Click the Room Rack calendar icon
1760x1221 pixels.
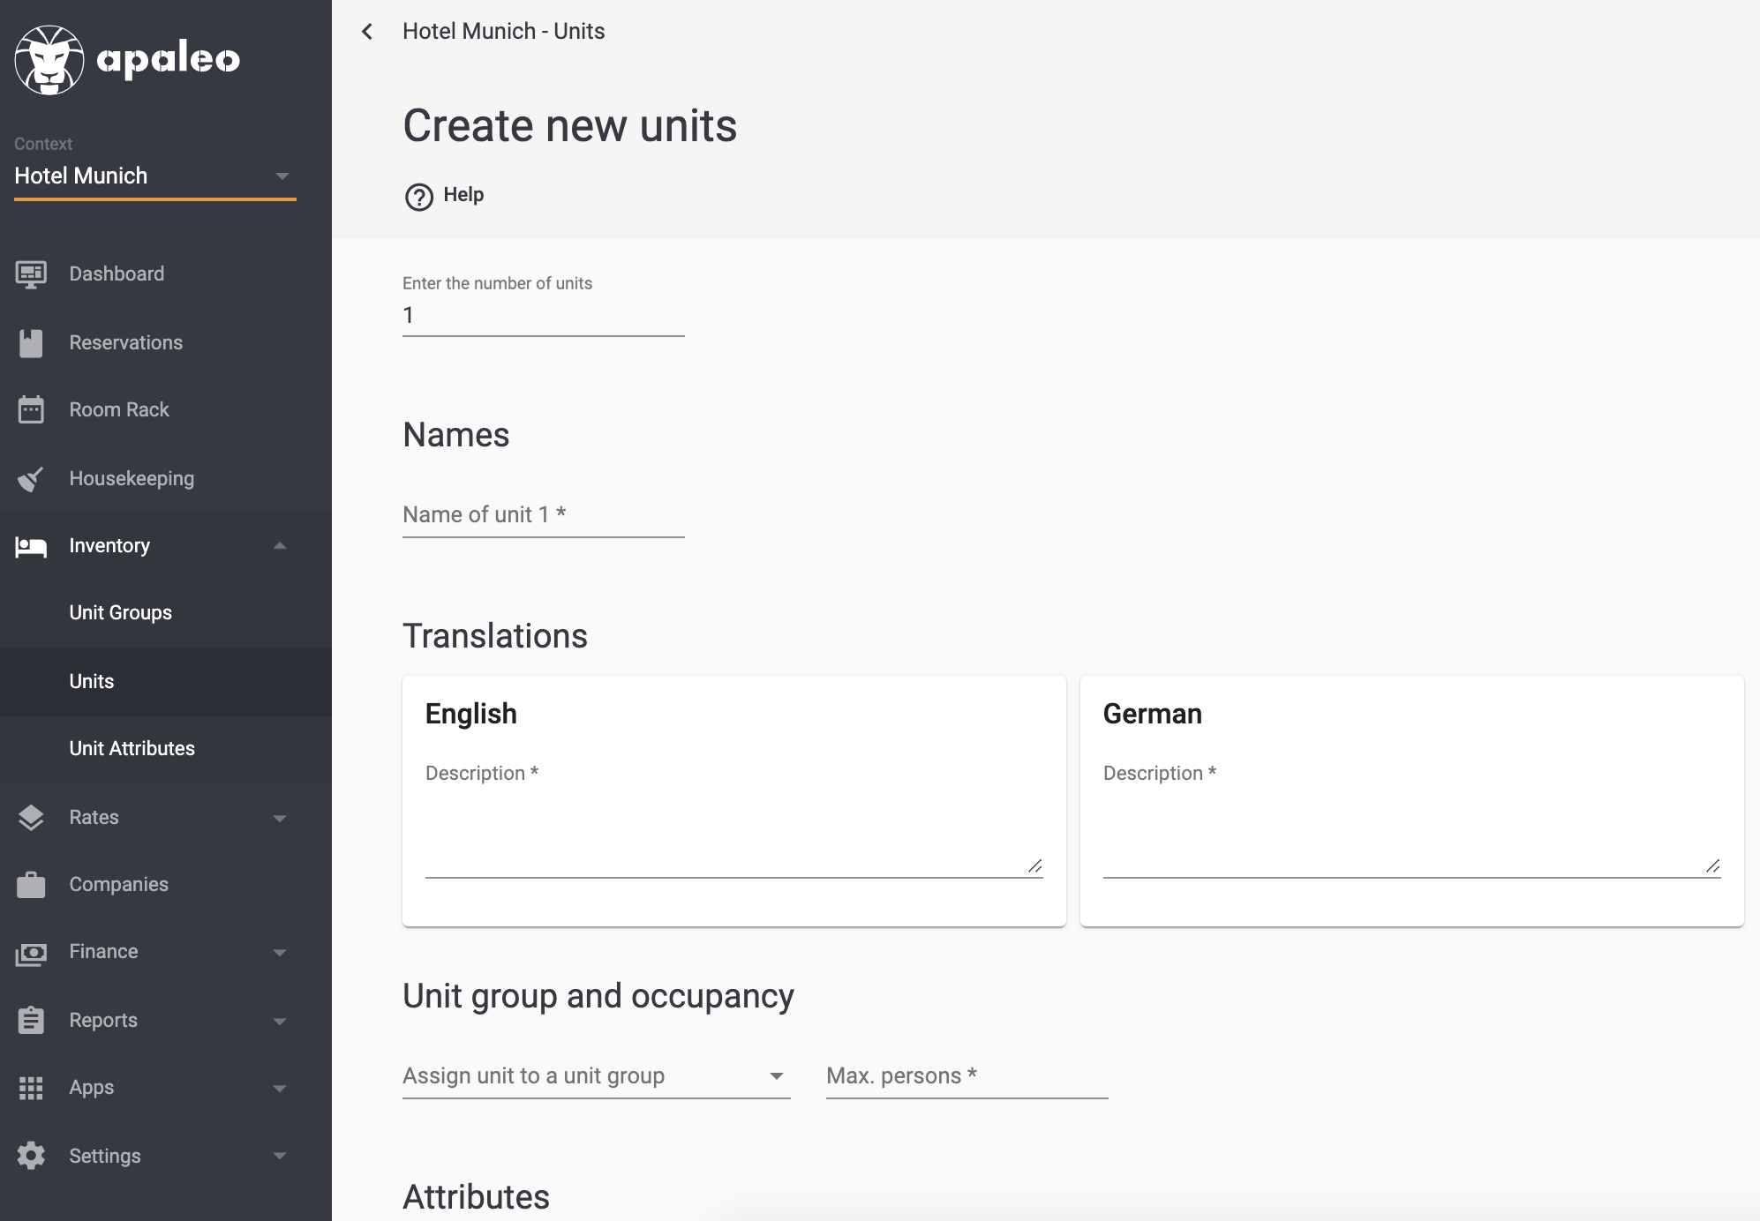click(31, 409)
